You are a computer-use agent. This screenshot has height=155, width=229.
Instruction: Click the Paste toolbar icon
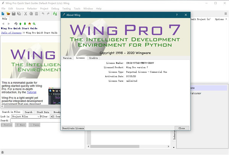[36, 14]
